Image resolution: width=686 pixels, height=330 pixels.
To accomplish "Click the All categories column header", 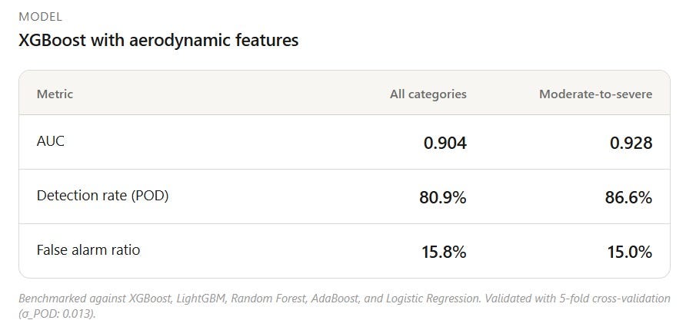I will tap(428, 94).
